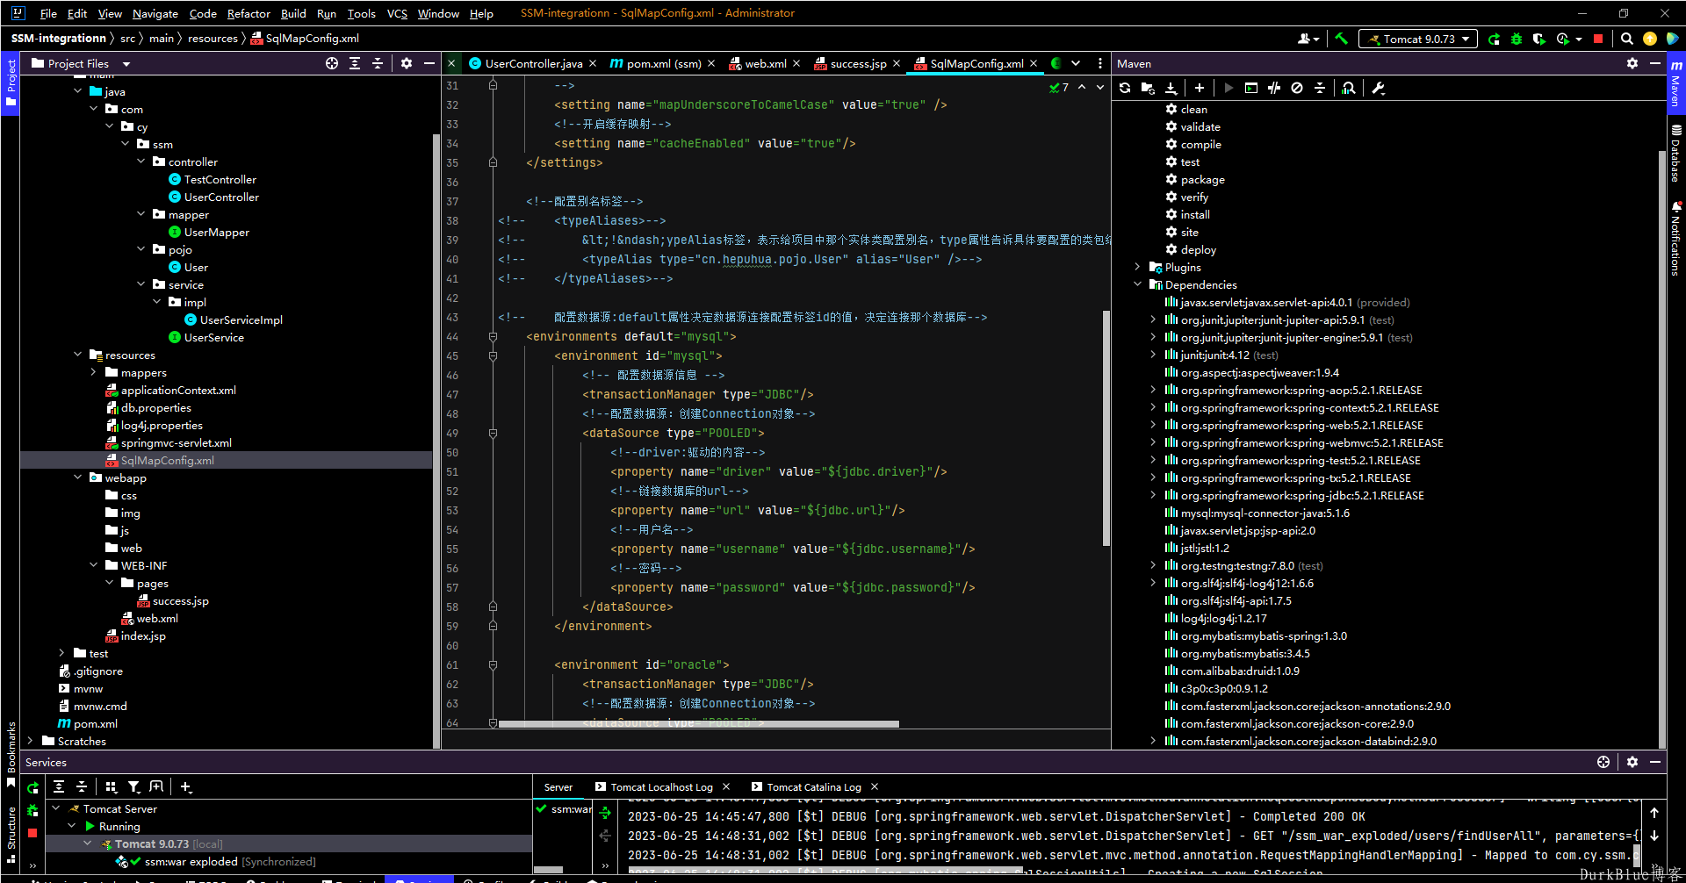The width and height of the screenshot is (1686, 883).
Task: Switch to the UserController.java tab
Action: (533, 63)
